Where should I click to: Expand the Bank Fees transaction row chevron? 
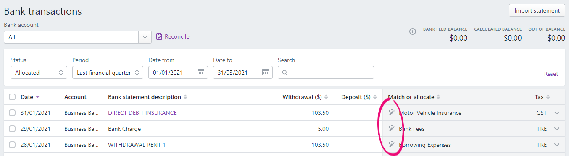coord(557,129)
